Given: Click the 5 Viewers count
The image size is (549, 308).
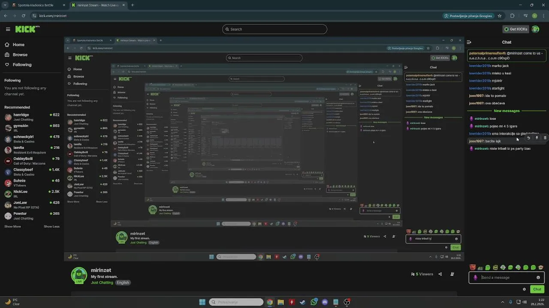Looking at the screenshot, I should tap(422, 274).
